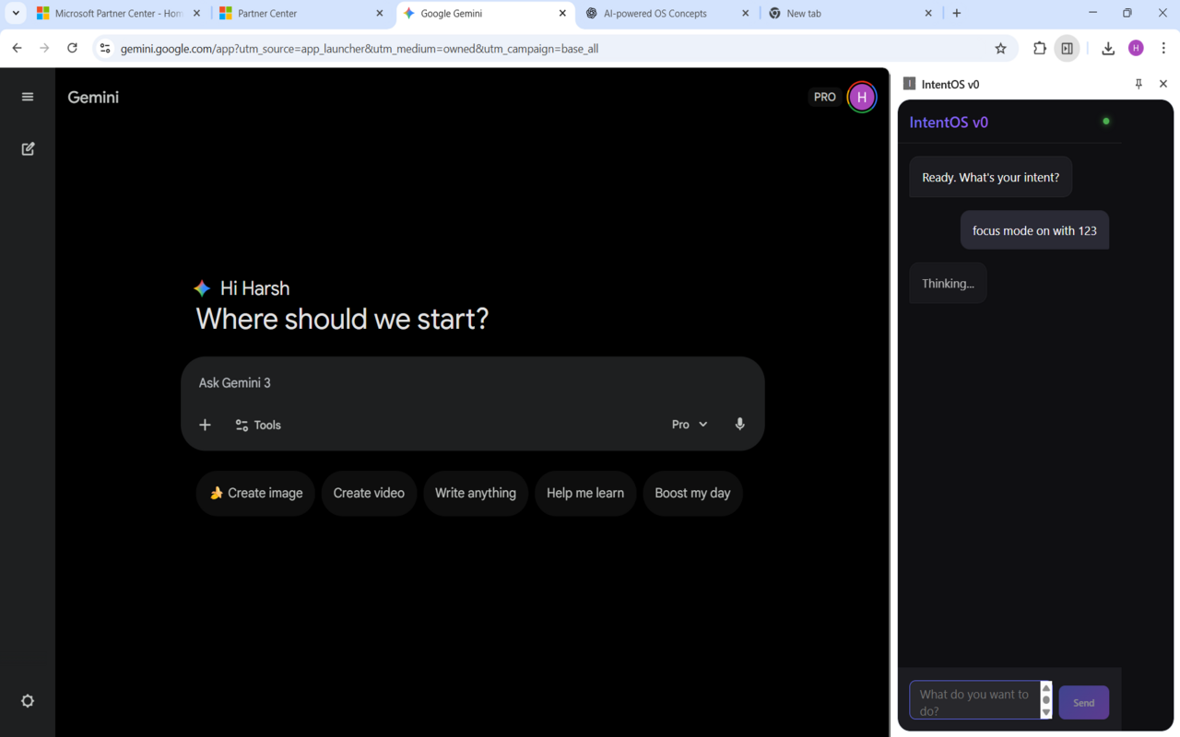This screenshot has width=1180, height=737.
Task: Click the Send button in IntentOS
Action: (1084, 703)
